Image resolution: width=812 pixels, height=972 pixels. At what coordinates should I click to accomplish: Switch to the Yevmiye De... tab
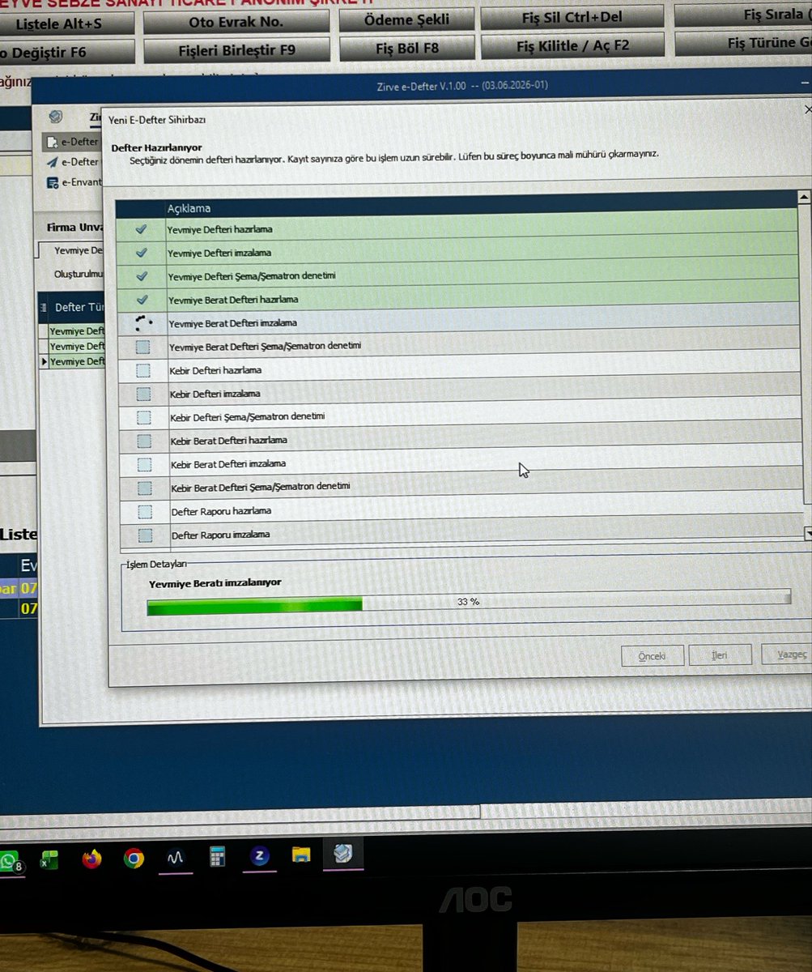(x=72, y=251)
